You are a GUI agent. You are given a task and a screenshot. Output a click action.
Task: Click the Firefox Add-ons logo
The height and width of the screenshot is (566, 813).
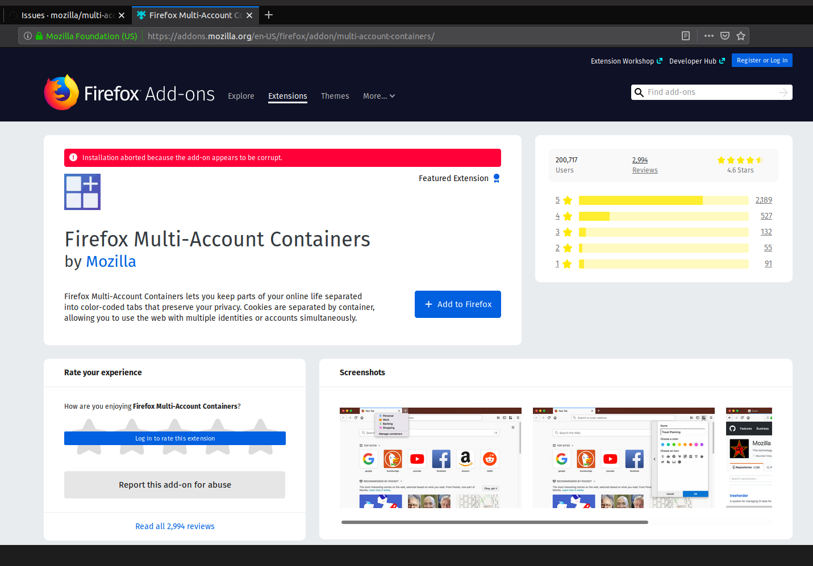(x=61, y=91)
